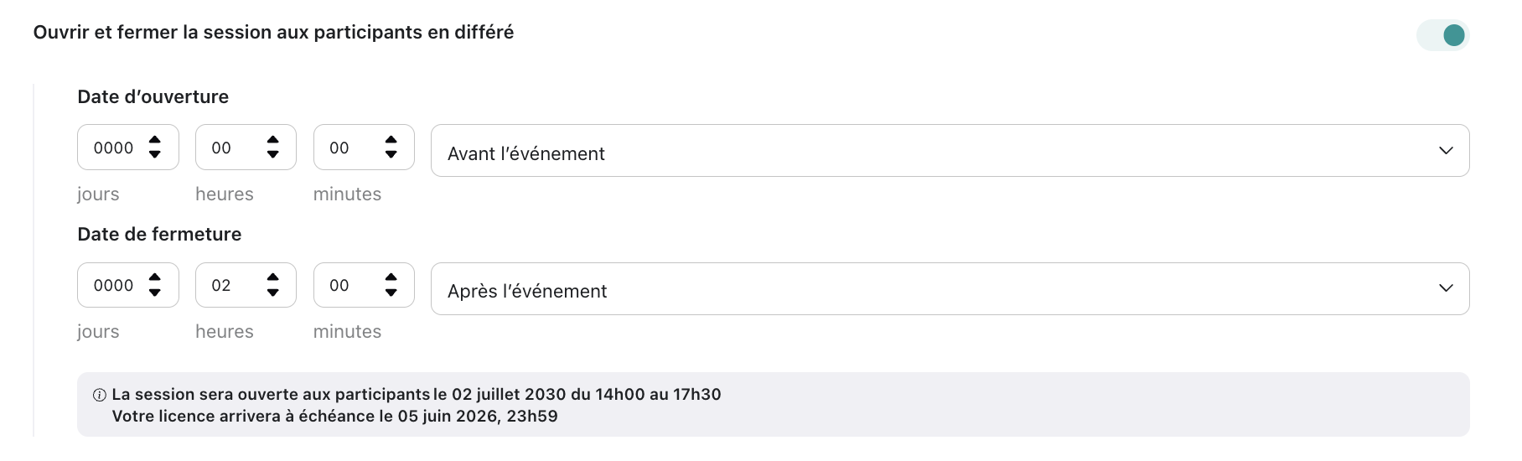Decrease opening date hours value
Screen dimensions: 1522x461
(273, 155)
